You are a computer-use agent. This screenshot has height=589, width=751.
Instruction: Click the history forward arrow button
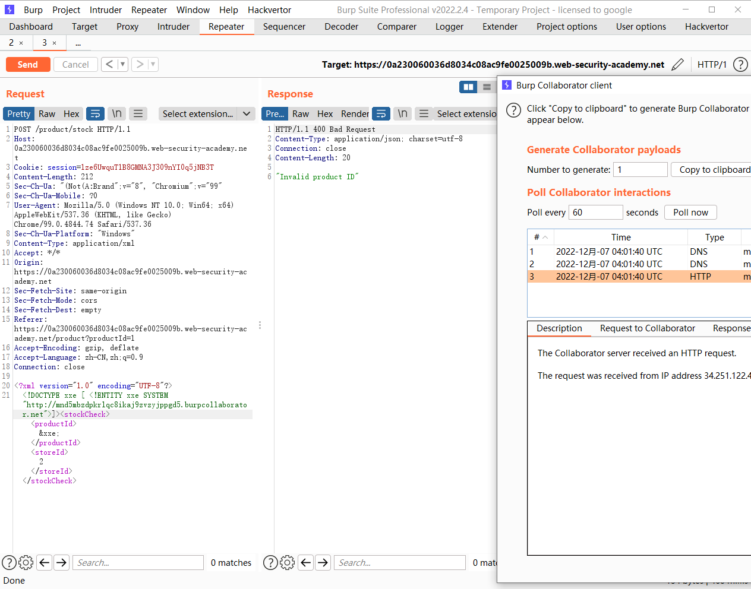click(140, 64)
